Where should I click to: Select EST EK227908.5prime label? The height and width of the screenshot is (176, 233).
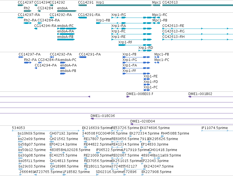pyautogui.click(x=156, y=172)
